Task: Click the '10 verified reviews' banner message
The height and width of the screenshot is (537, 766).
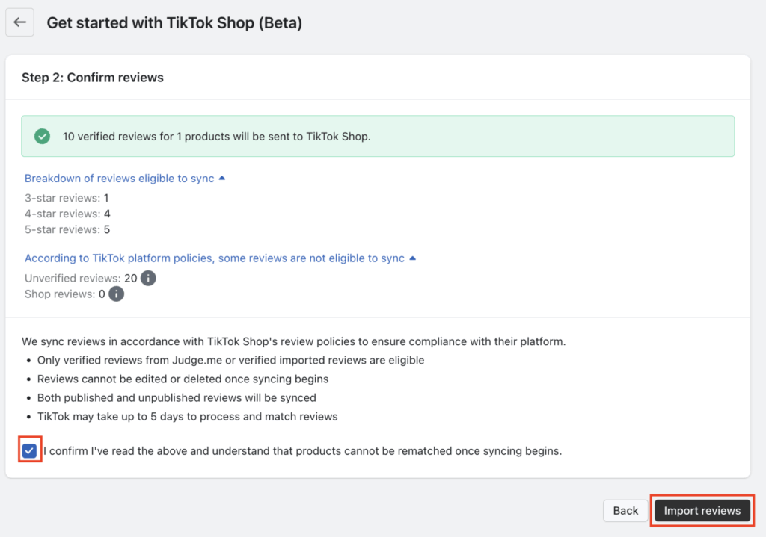Action: [x=216, y=137]
